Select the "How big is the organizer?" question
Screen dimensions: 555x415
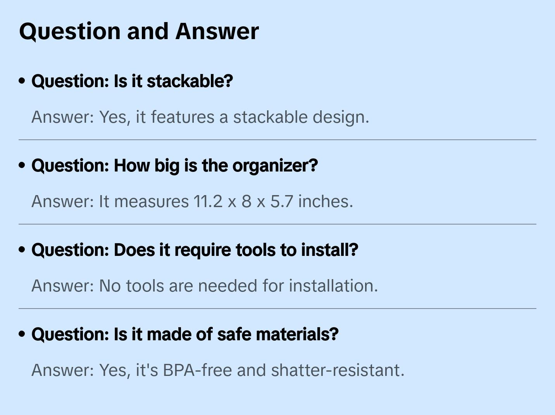click(174, 165)
